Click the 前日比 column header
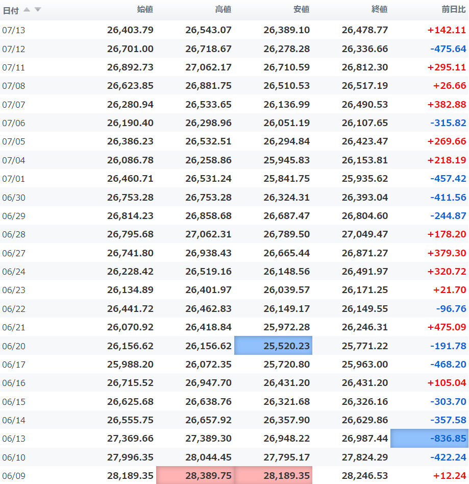Screen dimensions: 469x484 453,10
